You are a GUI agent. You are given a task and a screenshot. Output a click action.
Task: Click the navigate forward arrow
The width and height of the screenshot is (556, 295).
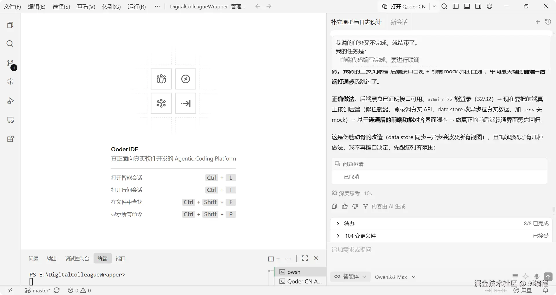(x=269, y=6)
